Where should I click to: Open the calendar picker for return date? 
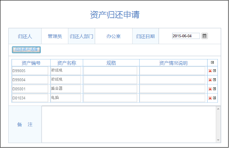[204, 36]
